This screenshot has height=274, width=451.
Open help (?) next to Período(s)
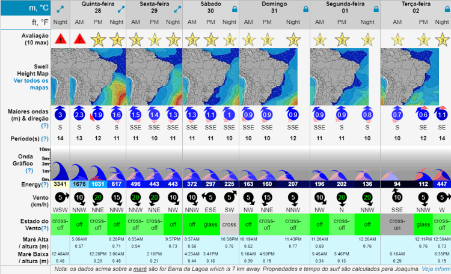[x=44, y=139]
